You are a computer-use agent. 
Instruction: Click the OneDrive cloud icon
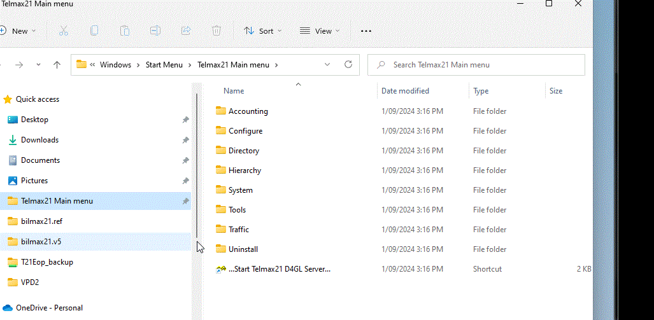click(8, 308)
